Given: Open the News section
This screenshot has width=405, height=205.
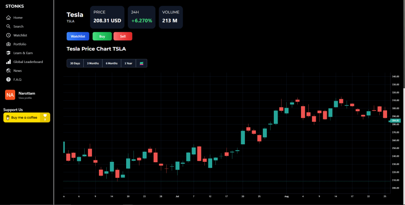Looking at the screenshot, I should coord(17,71).
